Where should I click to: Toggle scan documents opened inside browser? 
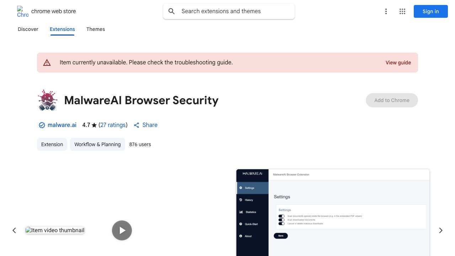click(282, 216)
